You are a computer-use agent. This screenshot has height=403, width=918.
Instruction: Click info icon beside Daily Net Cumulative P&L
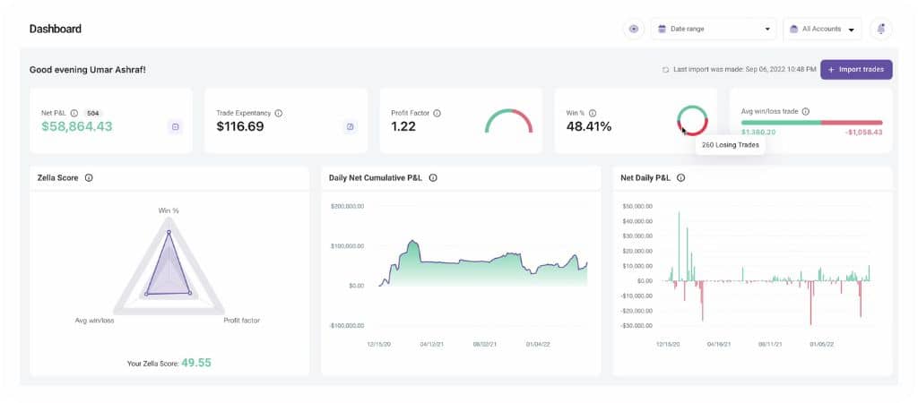(433, 177)
